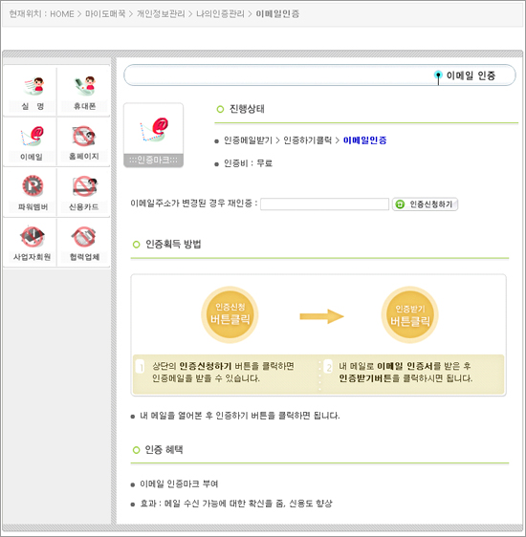Click the 이메일 인증 page title pin
This screenshot has height=537, width=526.
438,76
